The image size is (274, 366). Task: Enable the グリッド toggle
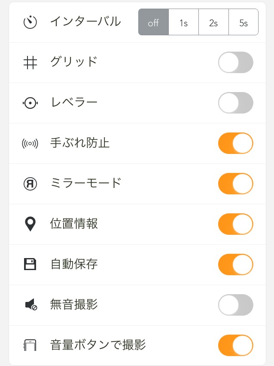pyautogui.click(x=235, y=62)
